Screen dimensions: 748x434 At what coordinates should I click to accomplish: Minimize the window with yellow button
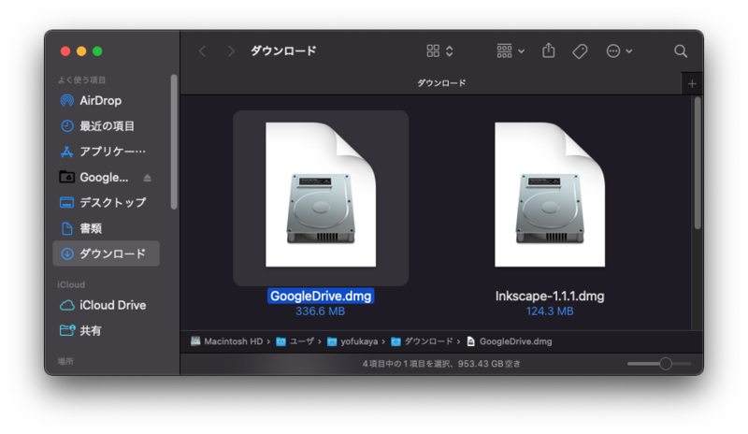[81, 51]
